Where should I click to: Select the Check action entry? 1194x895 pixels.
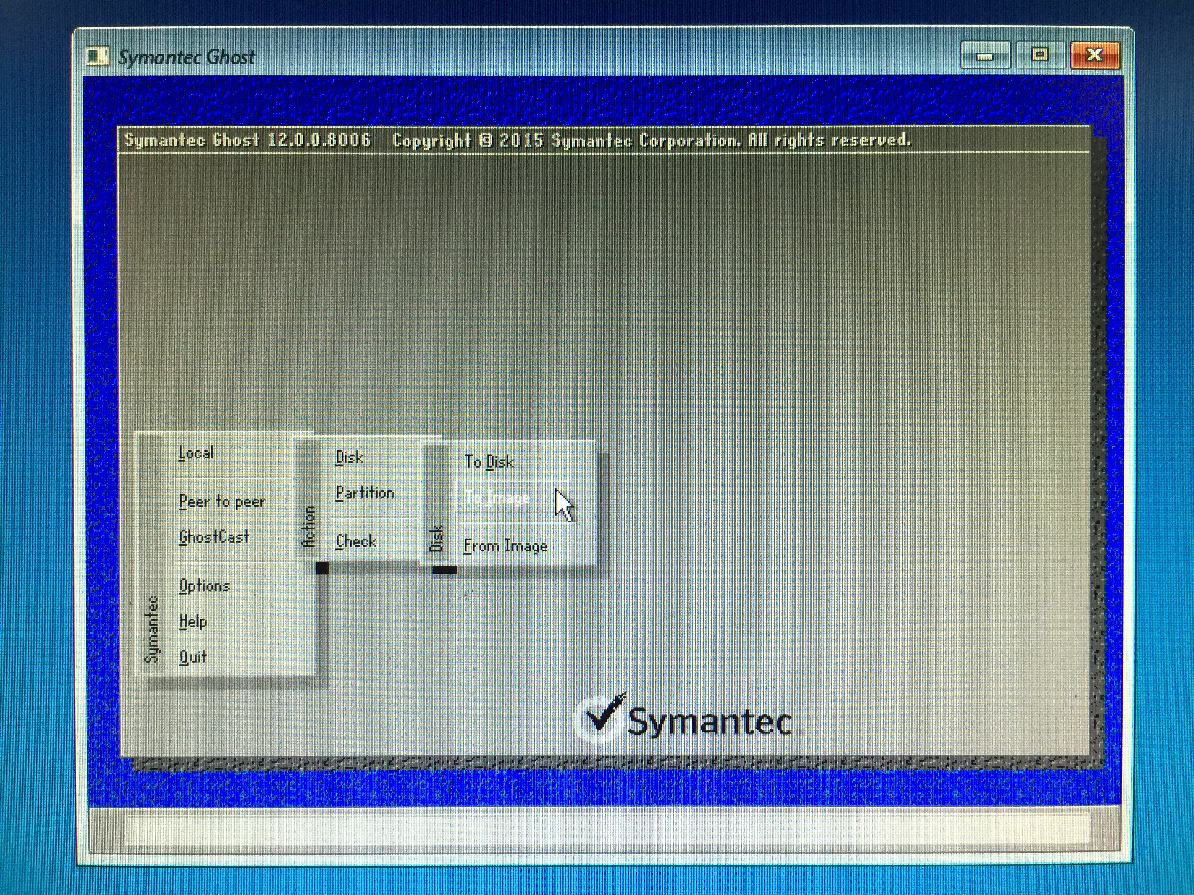(356, 541)
